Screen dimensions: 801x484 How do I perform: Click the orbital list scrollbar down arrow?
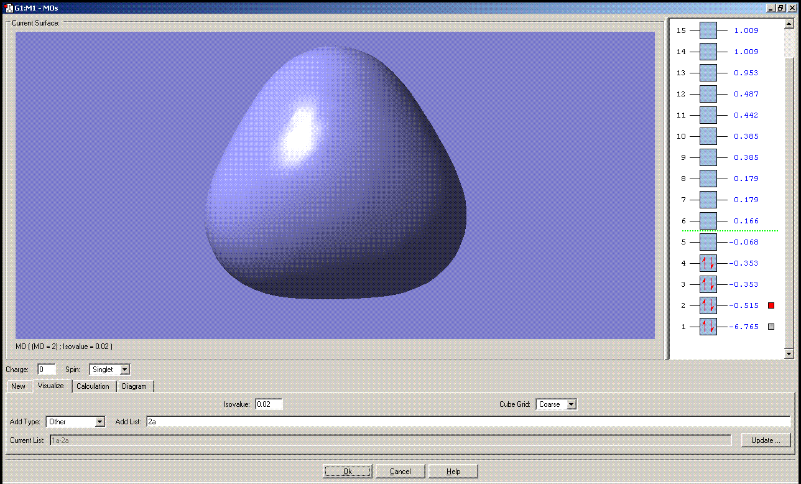pyautogui.click(x=789, y=354)
